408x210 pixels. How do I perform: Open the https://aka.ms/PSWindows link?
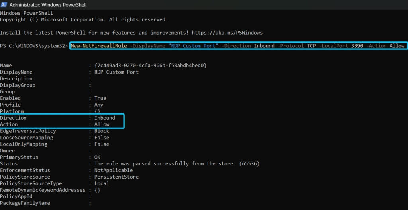pos(227,33)
